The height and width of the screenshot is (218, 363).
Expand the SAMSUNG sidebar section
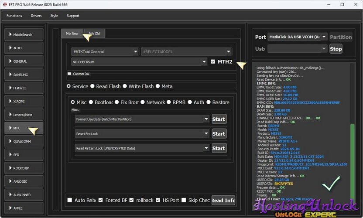(24, 75)
